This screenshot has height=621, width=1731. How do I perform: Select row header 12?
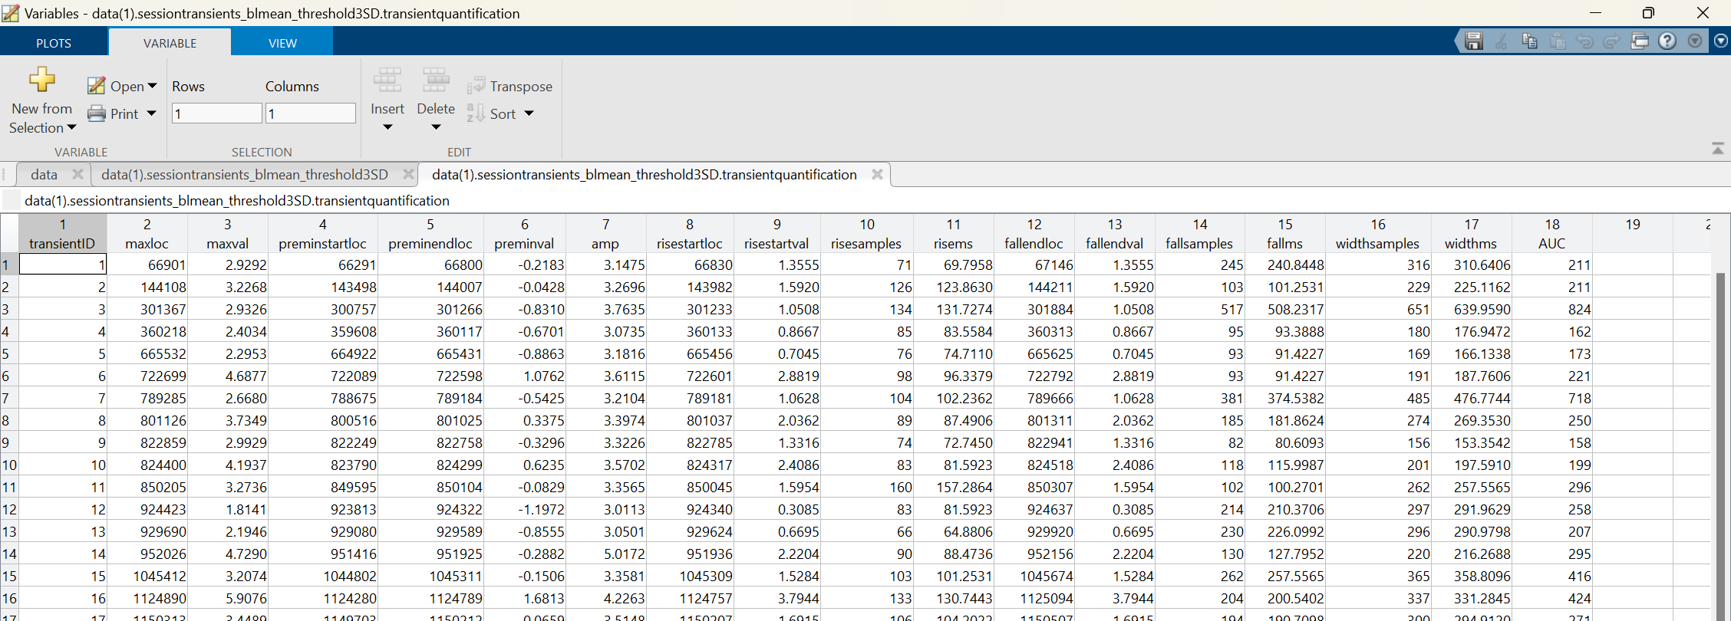[x=9, y=510]
